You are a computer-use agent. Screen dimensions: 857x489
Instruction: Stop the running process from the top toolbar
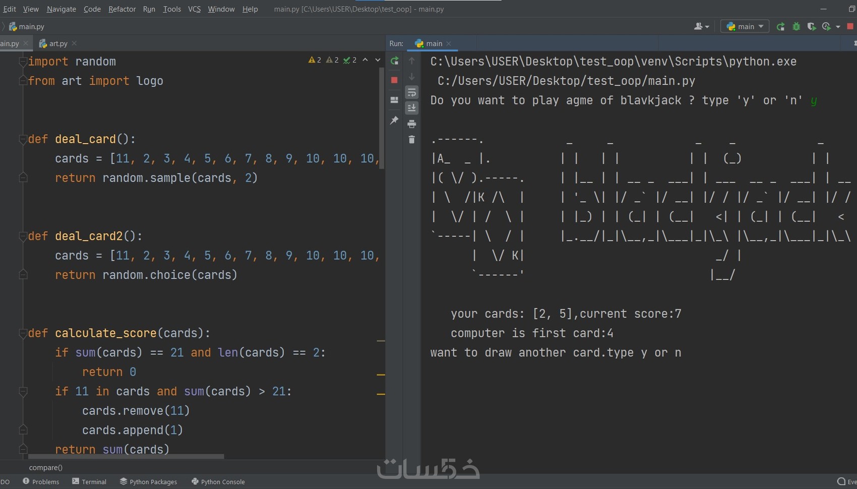pos(850,27)
